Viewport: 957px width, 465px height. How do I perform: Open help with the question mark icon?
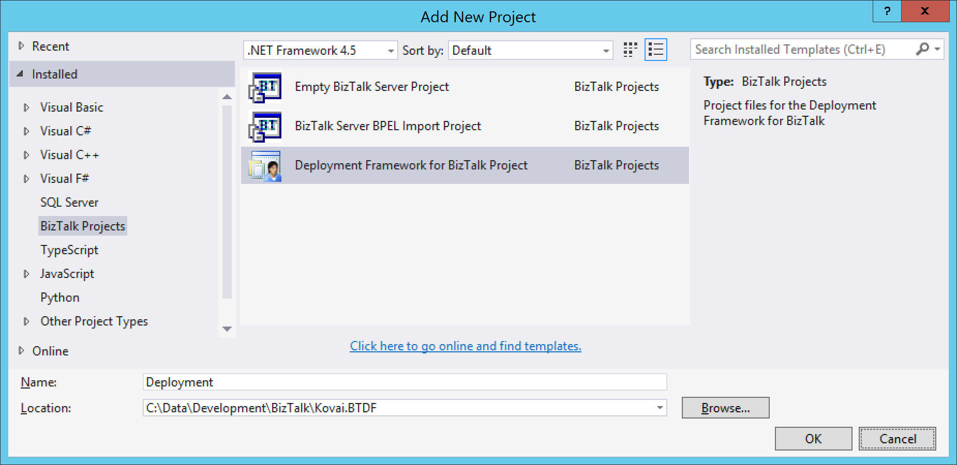click(887, 10)
